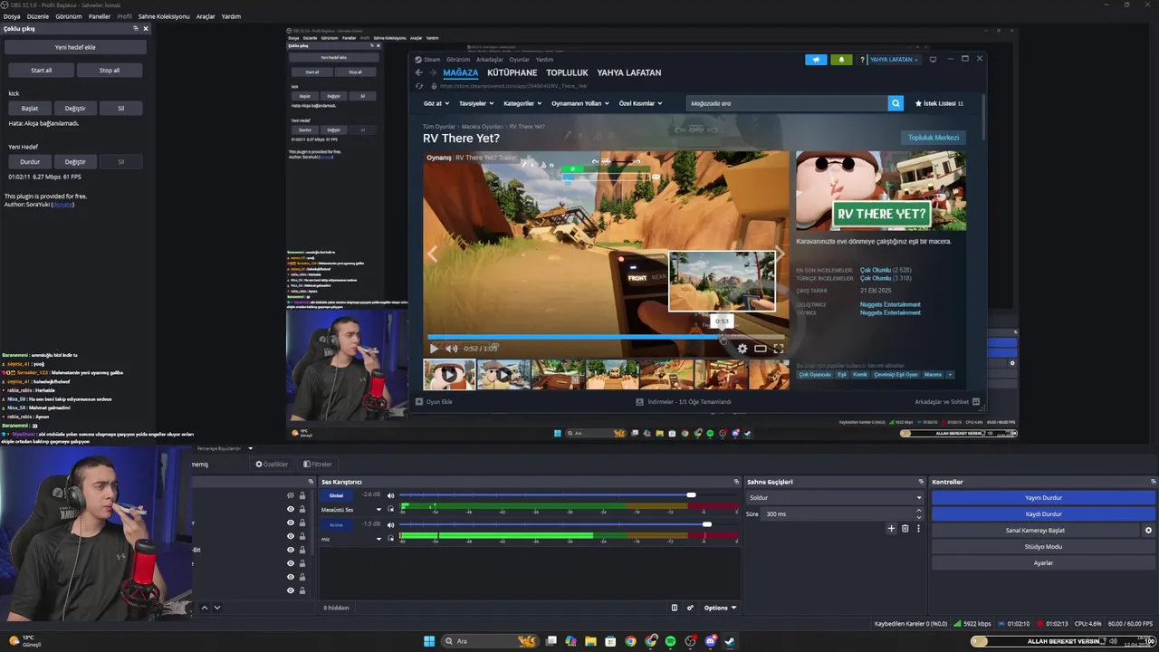Viewport: 1159px width, 652px height.
Task: Show the hidden source via crossed-out eye
Action: (291, 495)
